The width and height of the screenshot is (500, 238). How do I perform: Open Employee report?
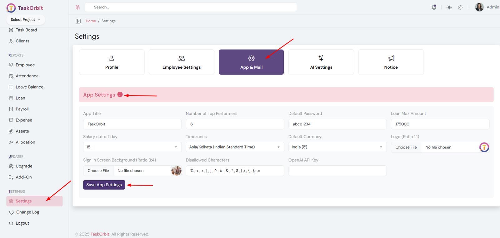[25, 65]
